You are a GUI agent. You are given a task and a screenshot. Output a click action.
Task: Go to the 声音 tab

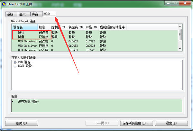tap(35, 14)
